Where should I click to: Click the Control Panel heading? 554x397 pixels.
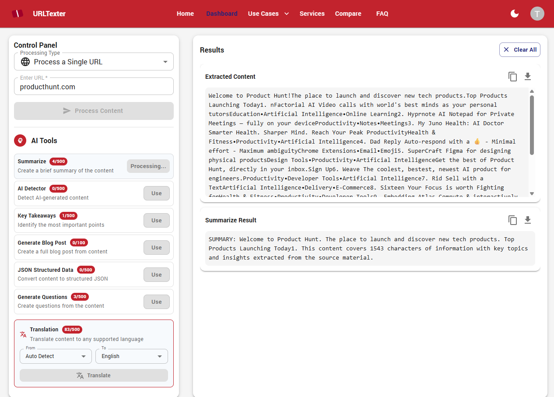[35, 45]
